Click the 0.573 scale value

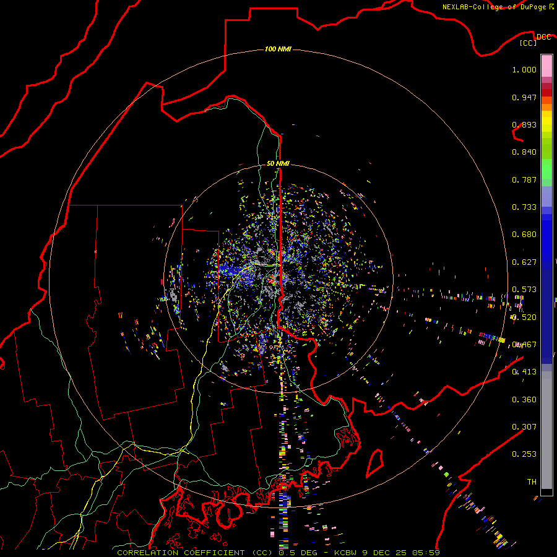[x=524, y=290]
